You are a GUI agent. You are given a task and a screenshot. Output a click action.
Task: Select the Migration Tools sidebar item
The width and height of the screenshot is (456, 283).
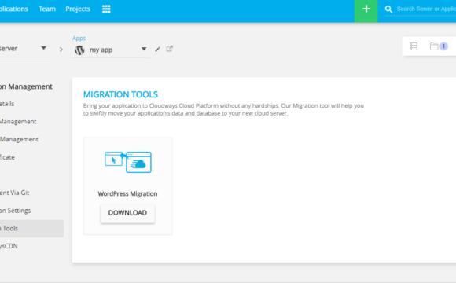pyautogui.click(x=31, y=229)
